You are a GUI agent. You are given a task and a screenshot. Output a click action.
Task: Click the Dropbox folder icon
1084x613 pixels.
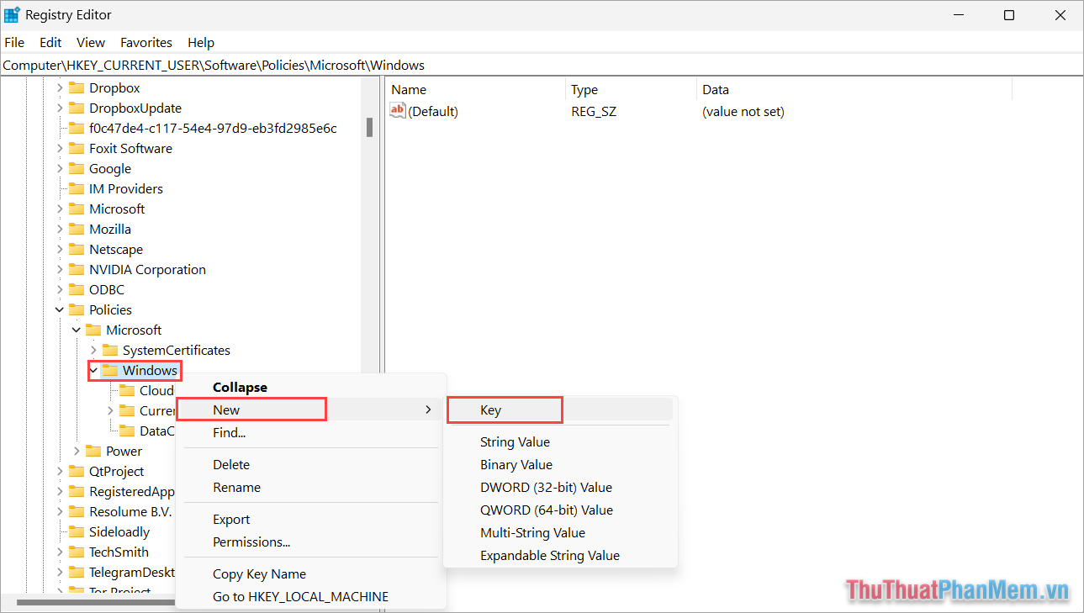click(x=76, y=87)
